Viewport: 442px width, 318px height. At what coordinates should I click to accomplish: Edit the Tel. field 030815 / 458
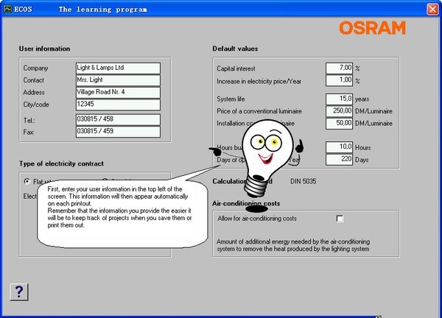click(118, 119)
